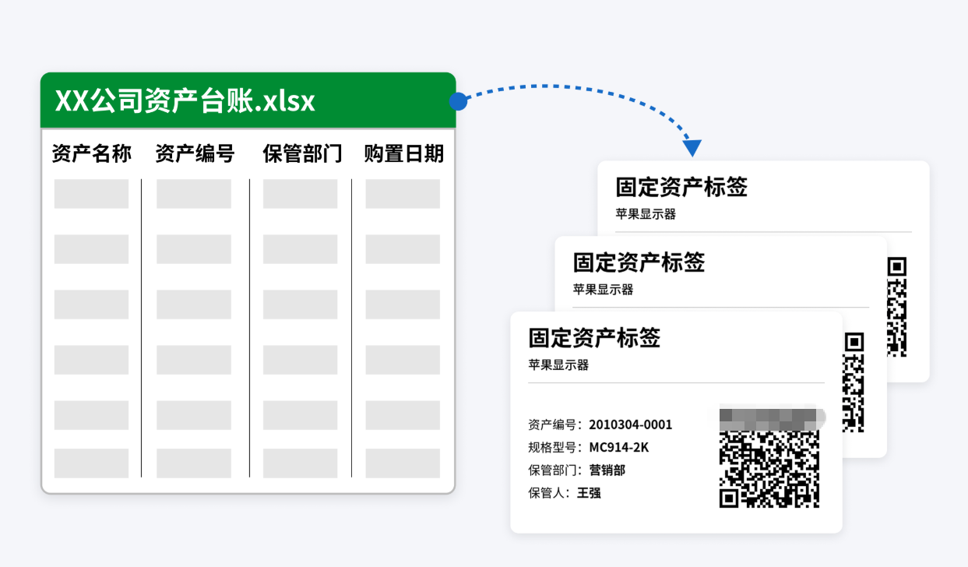968x567 pixels.
Task: Select model value MC914-2K
Action: (x=618, y=447)
